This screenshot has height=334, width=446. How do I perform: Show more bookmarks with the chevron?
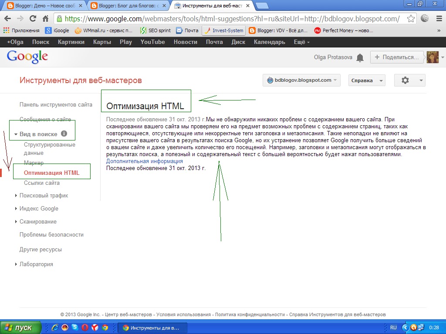pyautogui.click(x=439, y=30)
